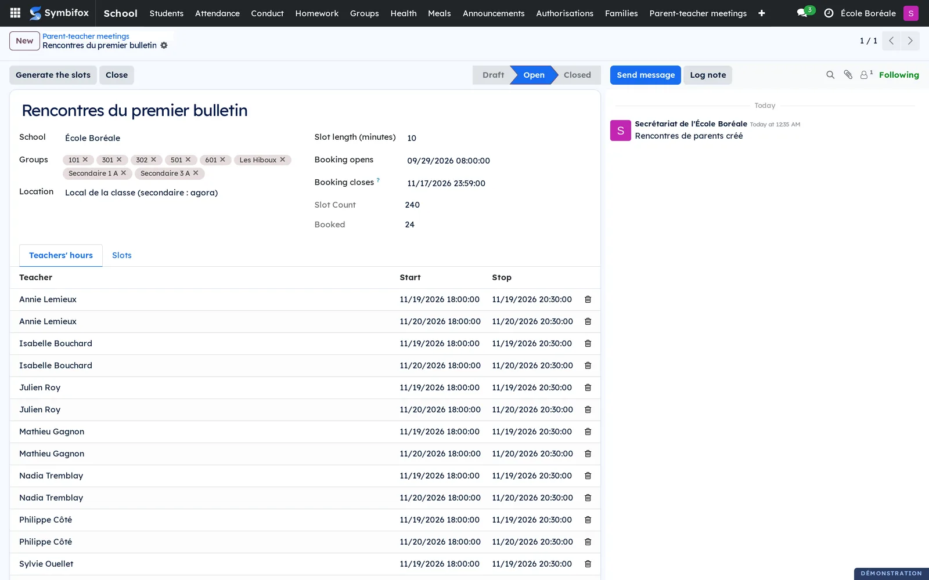929x580 pixels.
Task: Edit the Booking opens date field
Action: click(498, 161)
